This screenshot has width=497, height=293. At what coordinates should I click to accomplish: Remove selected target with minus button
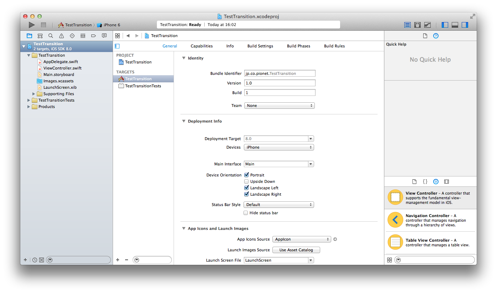pyautogui.click(x=126, y=260)
